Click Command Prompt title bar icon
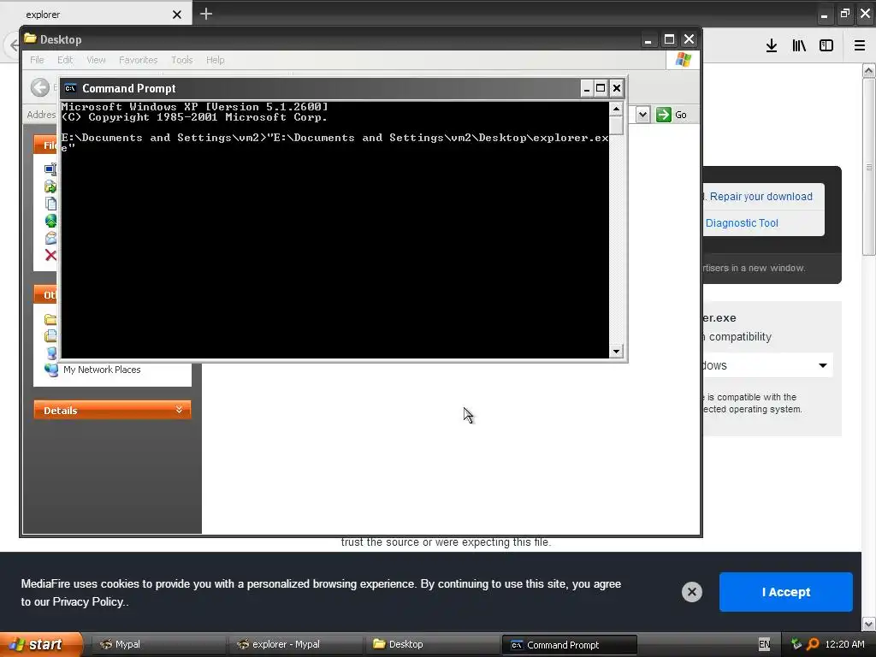Screen dimensions: 876x657 (x=70, y=88)
